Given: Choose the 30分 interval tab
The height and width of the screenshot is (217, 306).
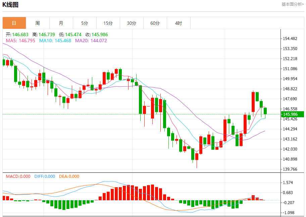Looking at the screenshot, I should pyautogui.click(x=132, y=23).
